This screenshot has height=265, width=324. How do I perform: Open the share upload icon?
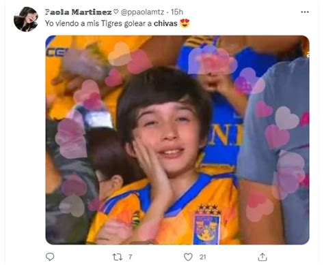pyautogui.click(x=262, y=257)
